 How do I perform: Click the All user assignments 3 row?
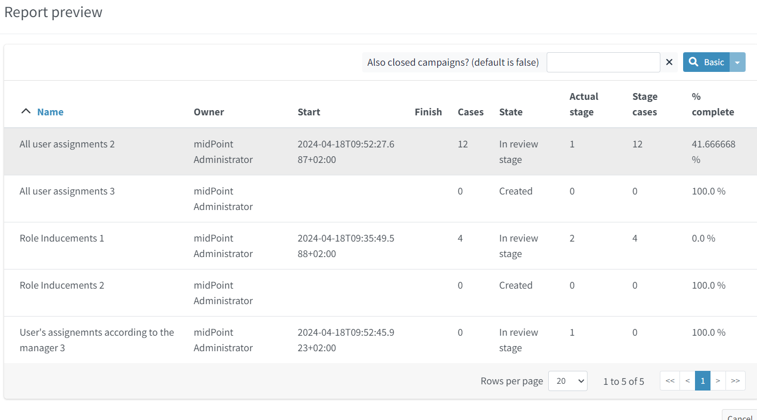pos(67,191)
